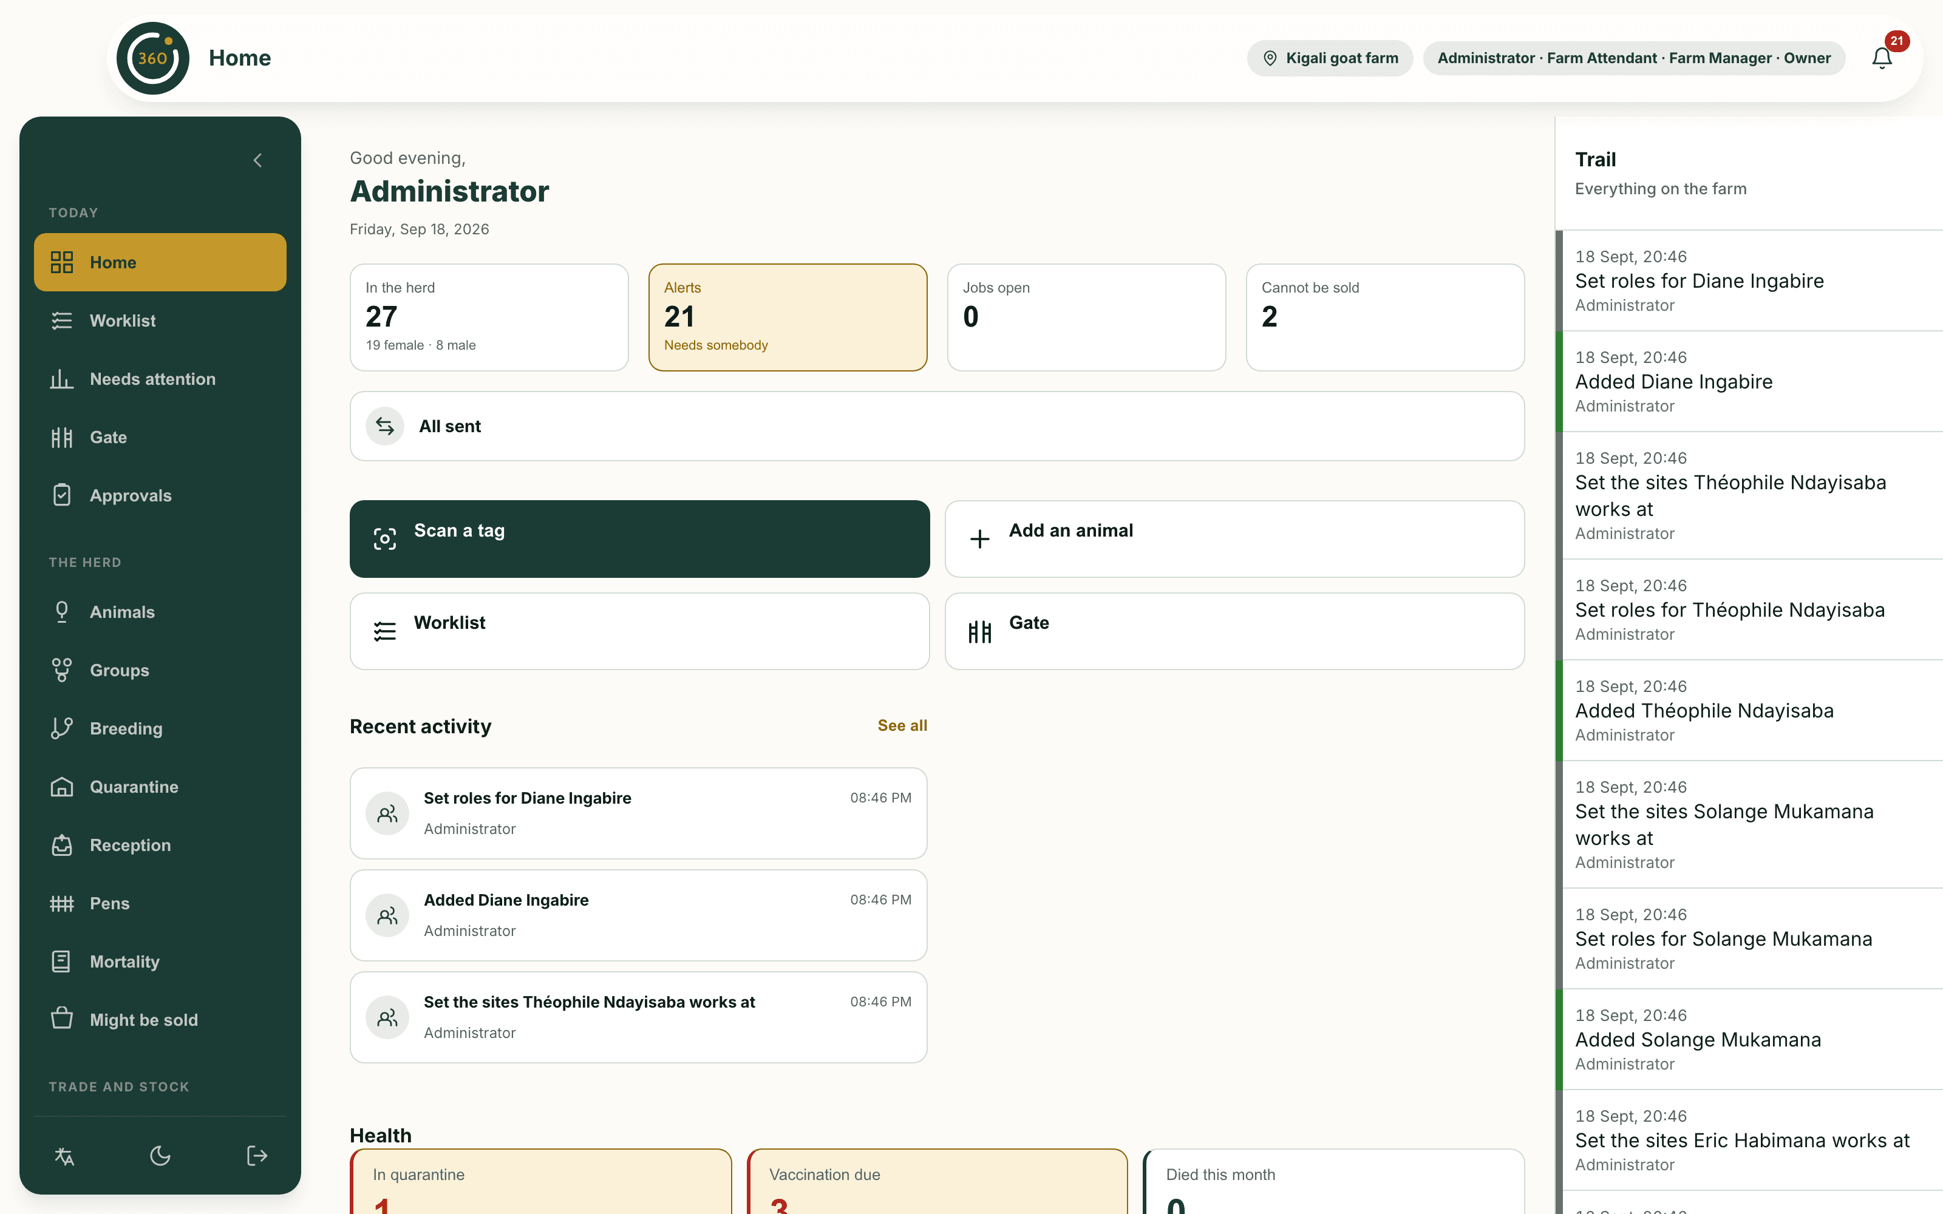Click the log out icon
The height and width of the screenshot is (1214, 1943).
257,1156
